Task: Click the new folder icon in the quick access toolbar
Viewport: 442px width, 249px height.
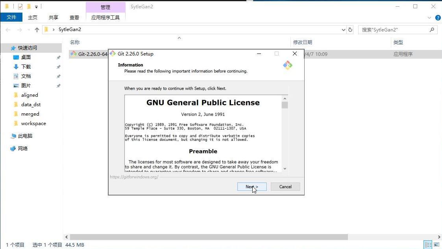Action: (x=29, y=6)
